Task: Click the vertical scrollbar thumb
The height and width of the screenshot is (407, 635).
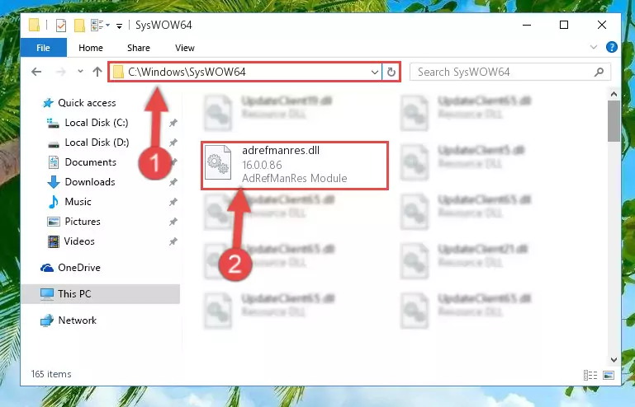Action: pos(614,121)
